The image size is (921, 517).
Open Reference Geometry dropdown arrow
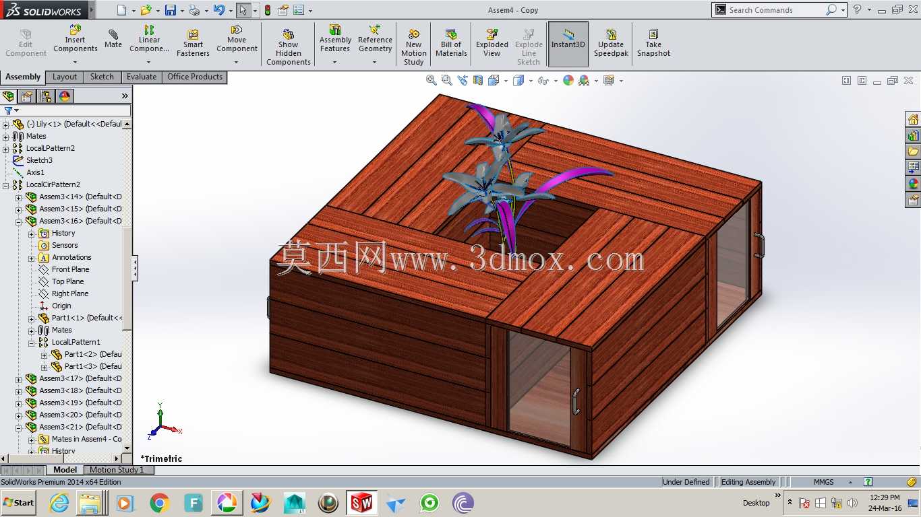point(375,62)
